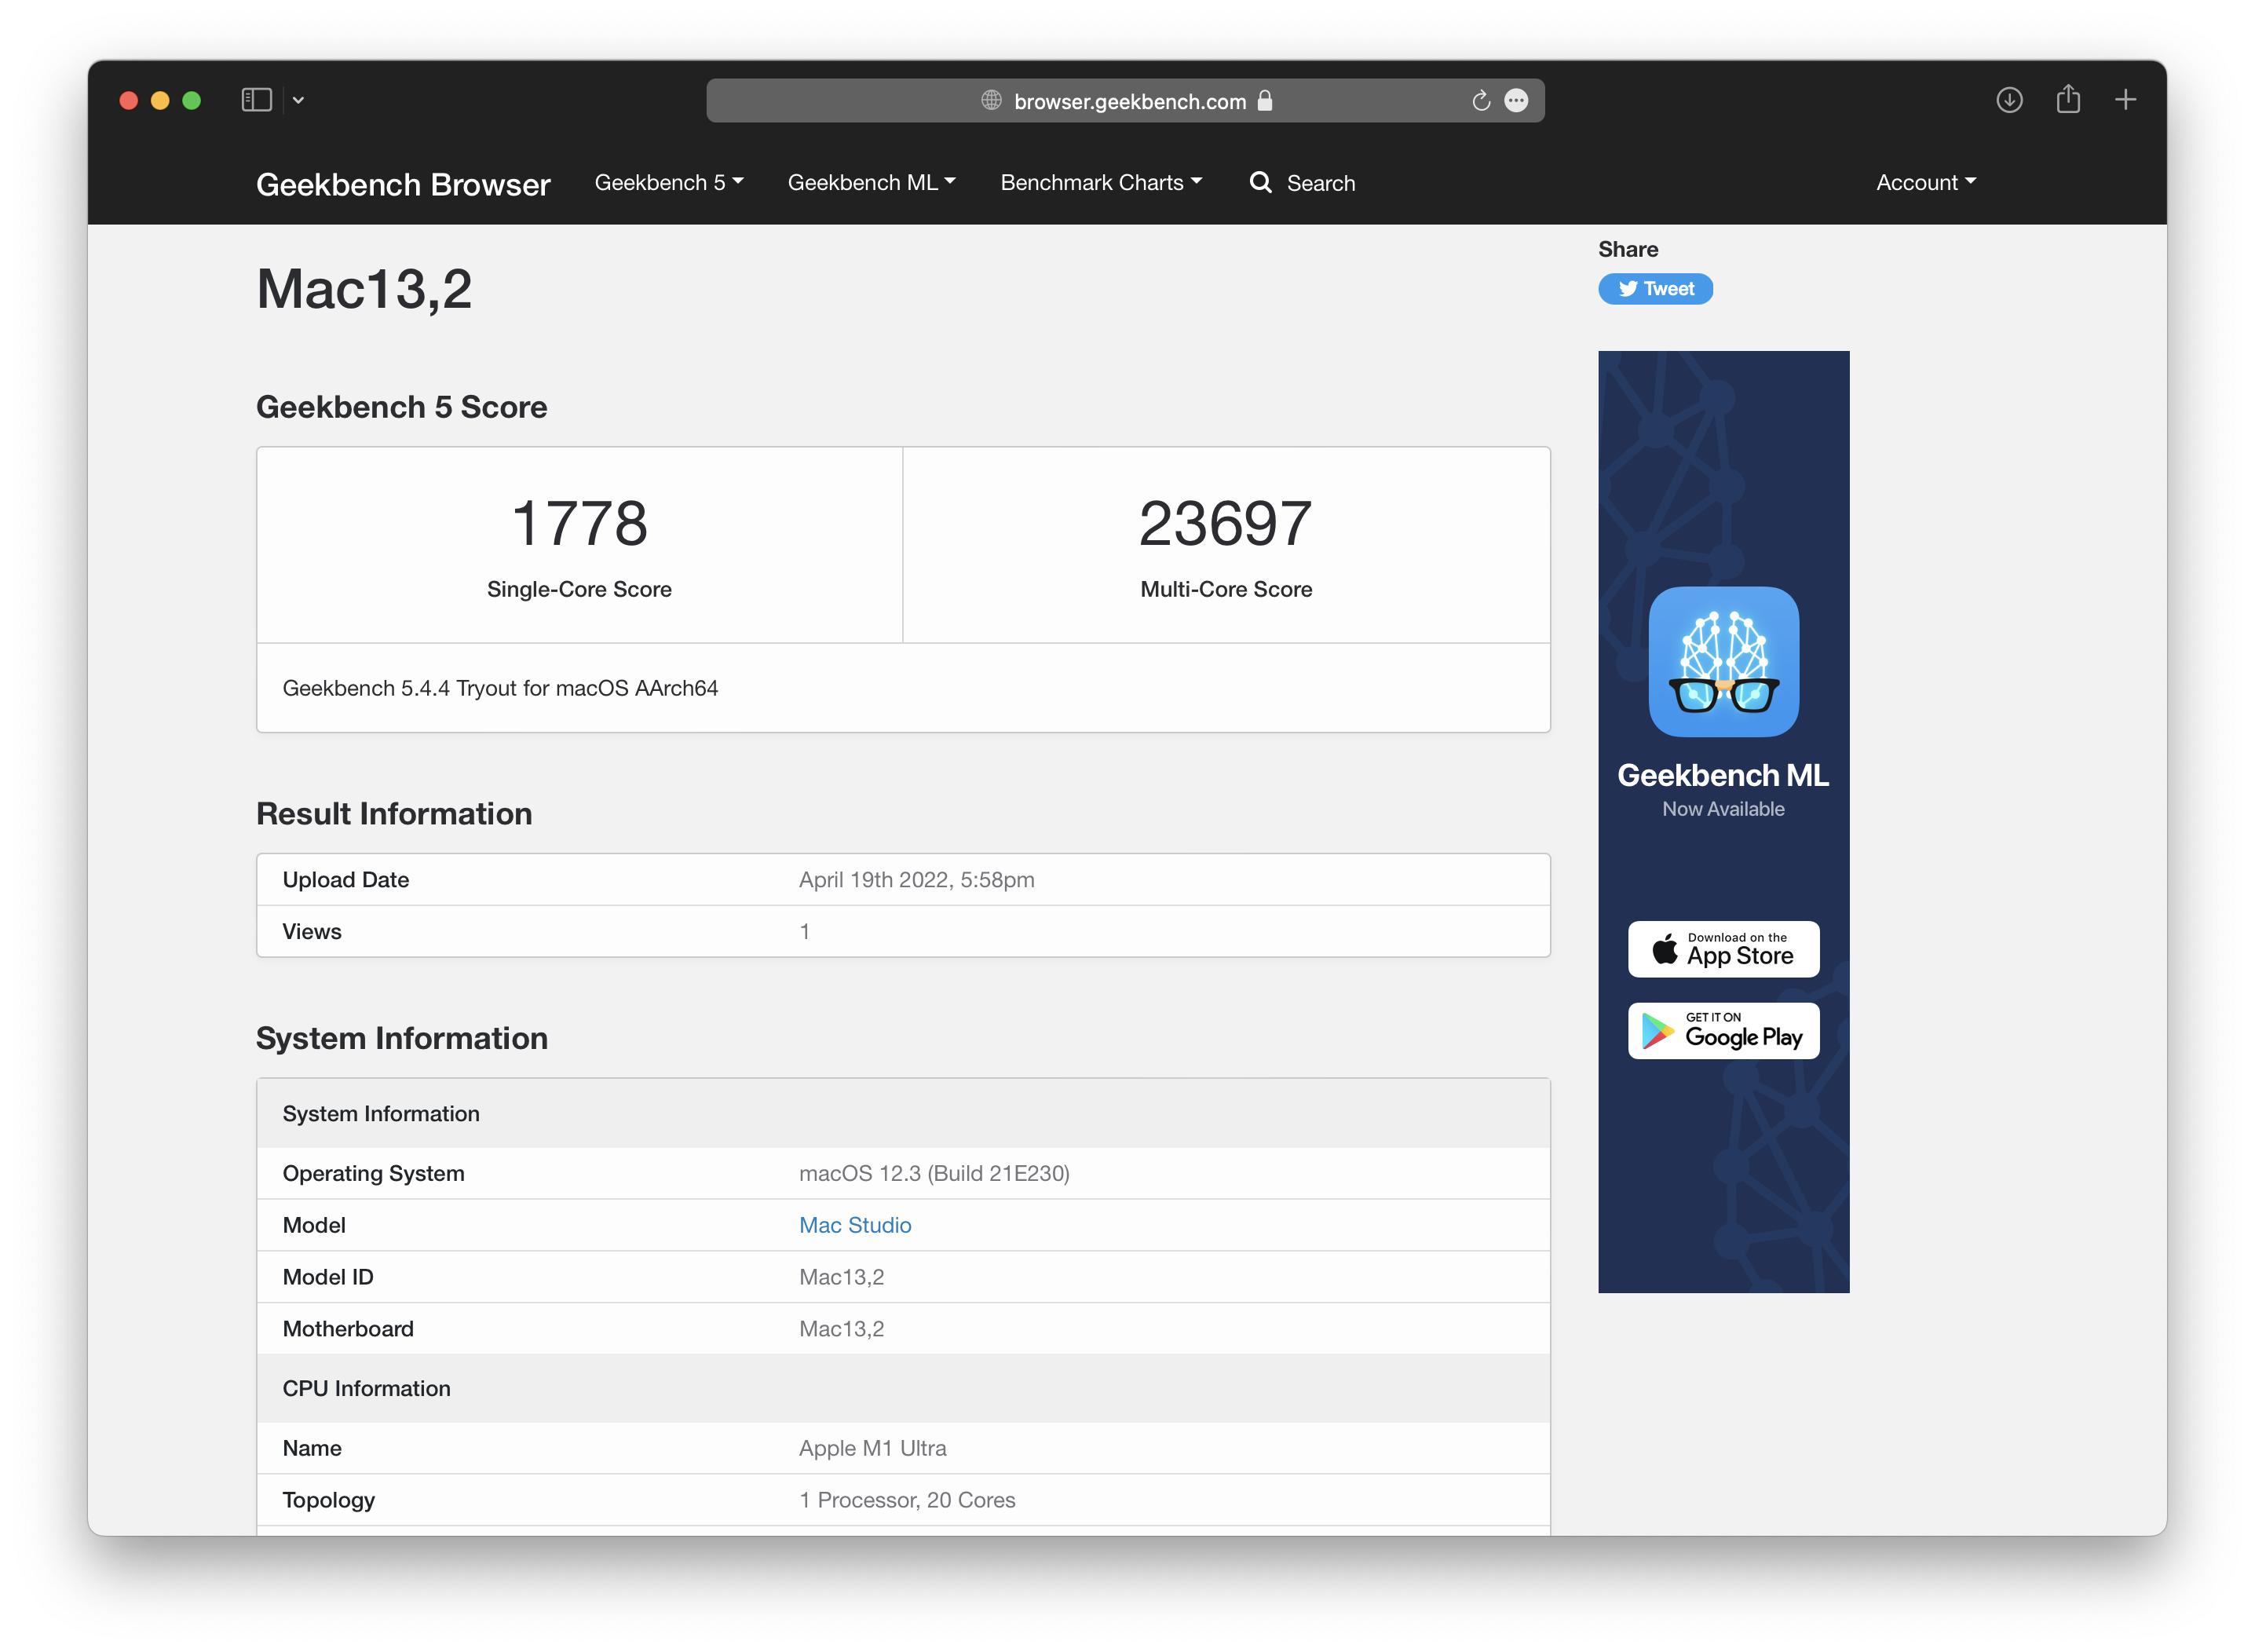The height and width of the screenshot is (1652, 2255).
Task: Click the Geekbench ML brain app icon
Action: (1723, 661)
